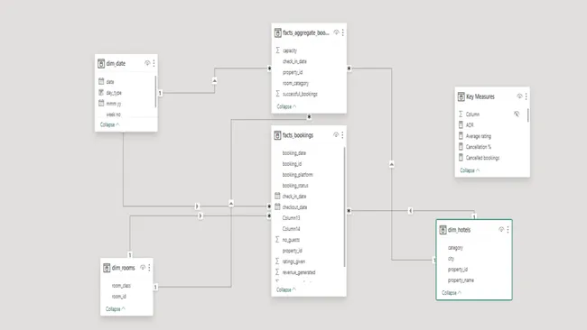The image size is (587, 330).
Task: Select dim_rooms to facts_bookings relationship arrow
Action: [200, 215]
